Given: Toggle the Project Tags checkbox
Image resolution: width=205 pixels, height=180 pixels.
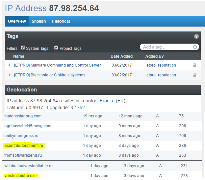Looking at the screenshot, I should tap(56, 48).
